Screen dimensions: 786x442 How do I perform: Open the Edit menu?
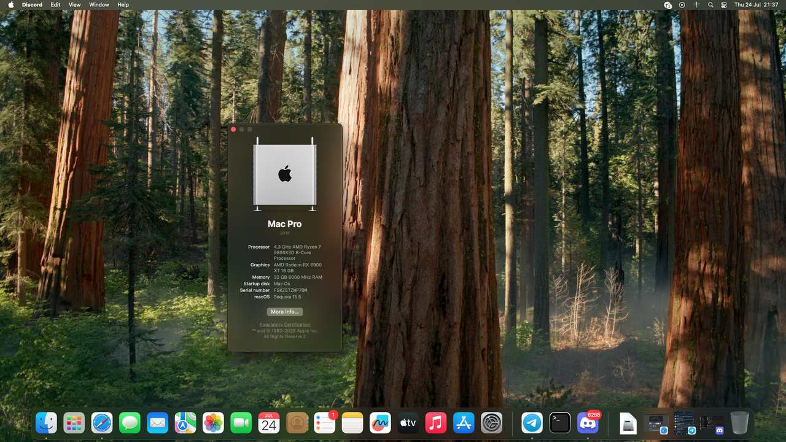pos(55,4)
